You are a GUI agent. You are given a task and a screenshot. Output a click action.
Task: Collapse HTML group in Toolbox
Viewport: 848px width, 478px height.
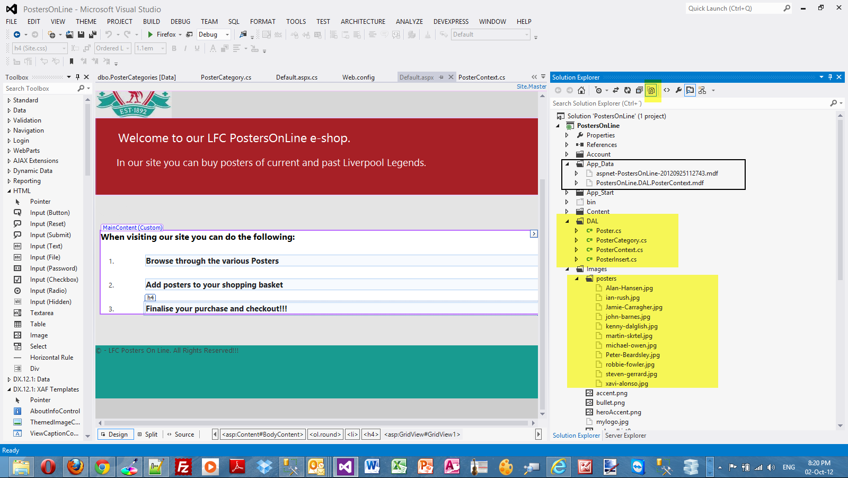pyautogui.click(x=9, y=191)
